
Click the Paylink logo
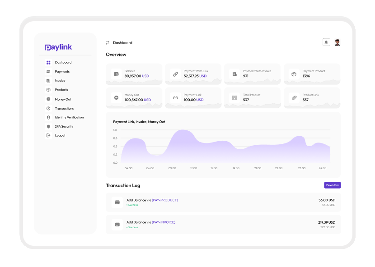click(58, 47)
